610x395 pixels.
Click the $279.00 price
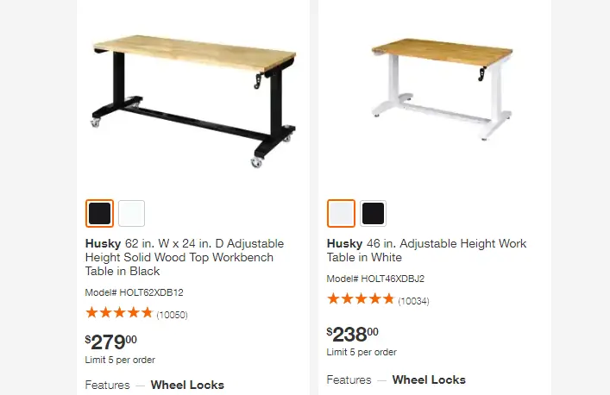[x=111, y=342]
